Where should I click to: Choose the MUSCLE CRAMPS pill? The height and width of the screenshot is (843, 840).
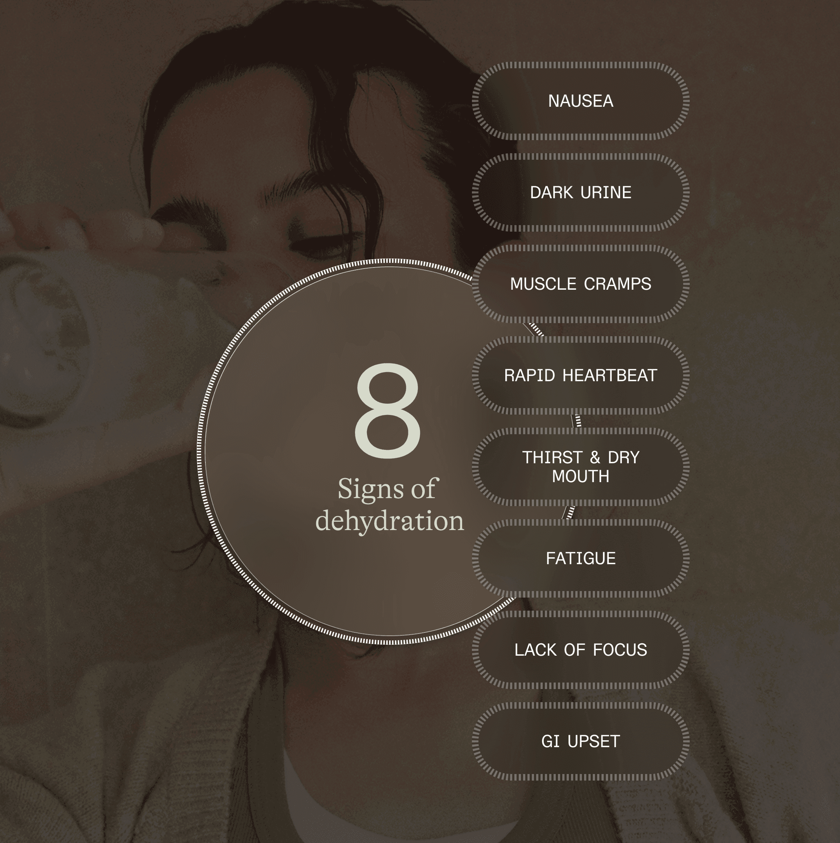coord(580,284)
